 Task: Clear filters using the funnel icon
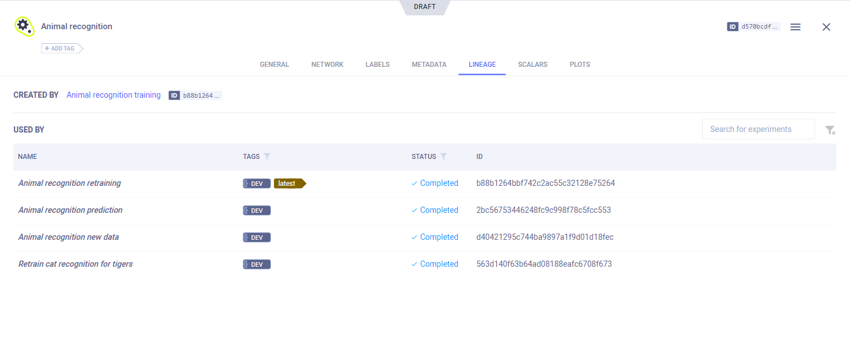click(x=830, y=130)
